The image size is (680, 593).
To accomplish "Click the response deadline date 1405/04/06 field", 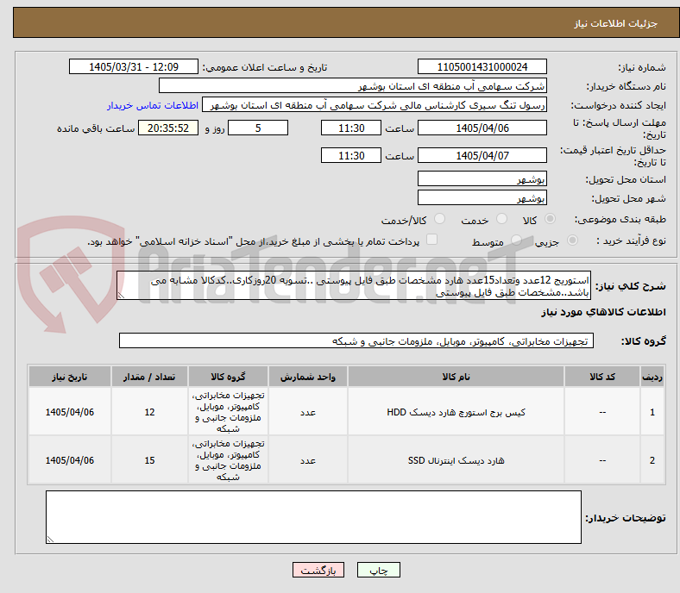I will [x=482, y=128].
